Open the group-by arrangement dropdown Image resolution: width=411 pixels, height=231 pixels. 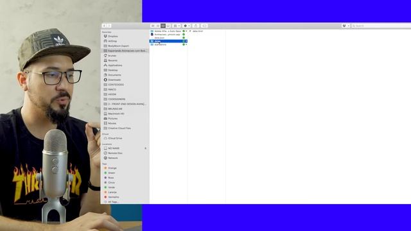(x=177, y=26)
